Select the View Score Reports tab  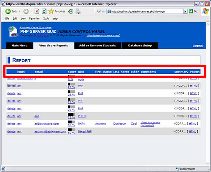click(53, 46)
